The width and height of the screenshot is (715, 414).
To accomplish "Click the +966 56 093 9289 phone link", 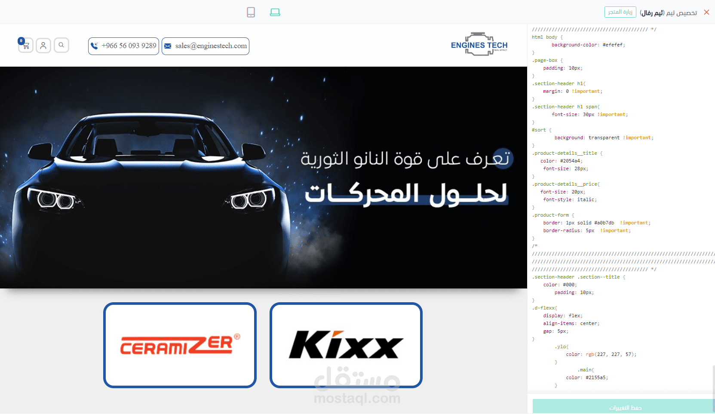I will (129, 46).
